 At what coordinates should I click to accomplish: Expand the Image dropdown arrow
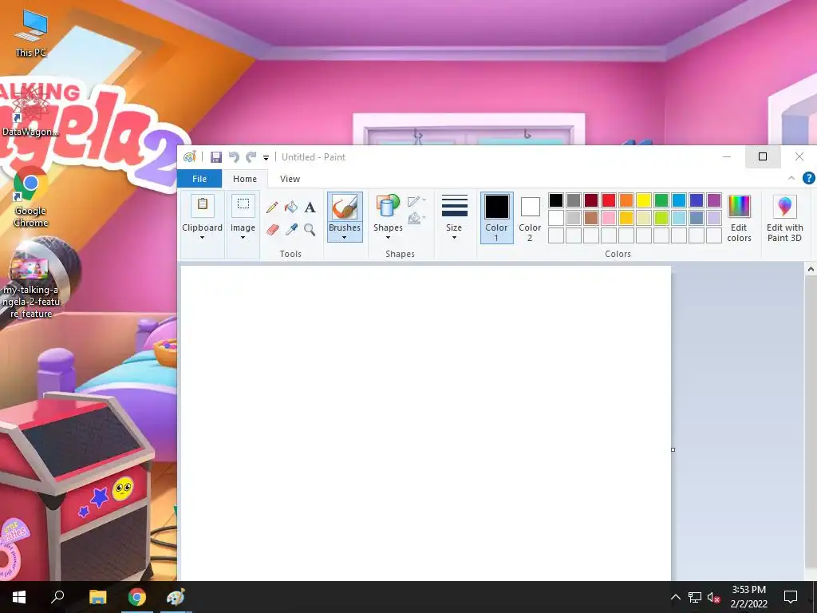(243, 238)
